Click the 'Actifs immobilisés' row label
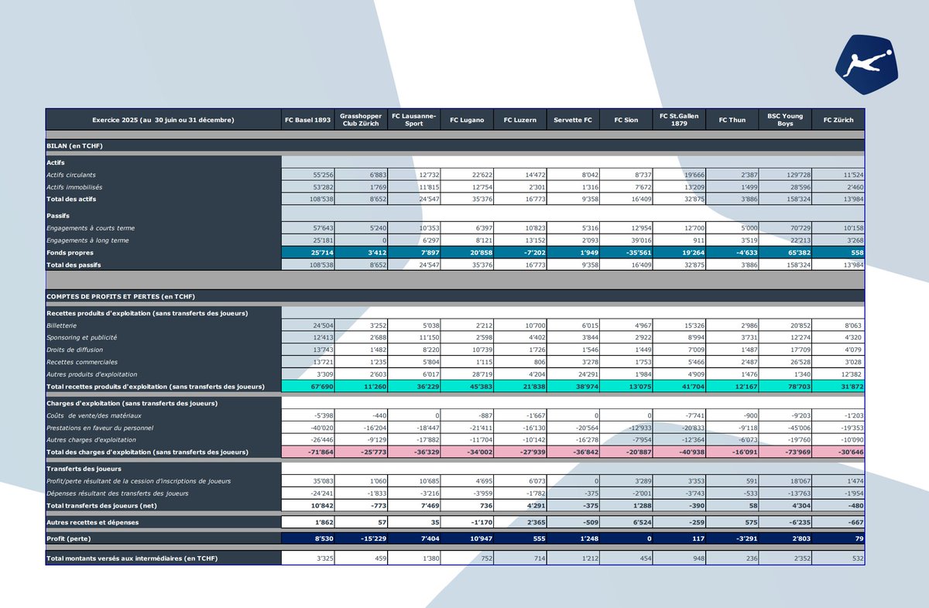Image resolution: width=929 pixels, height=608 pixels. (74, 187)
